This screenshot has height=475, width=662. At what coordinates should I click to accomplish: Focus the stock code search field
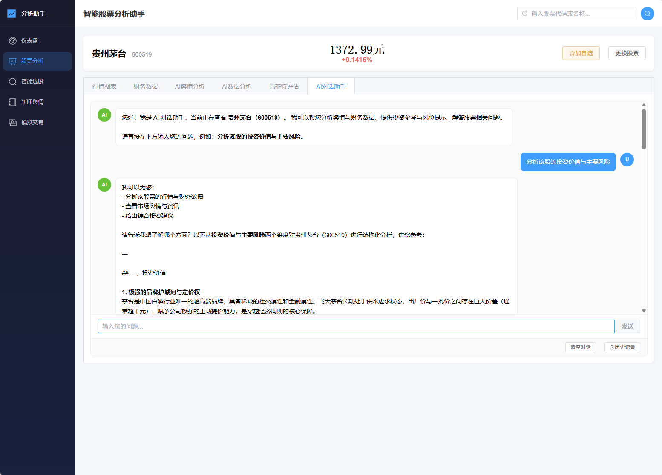click(x=577, y=14)
